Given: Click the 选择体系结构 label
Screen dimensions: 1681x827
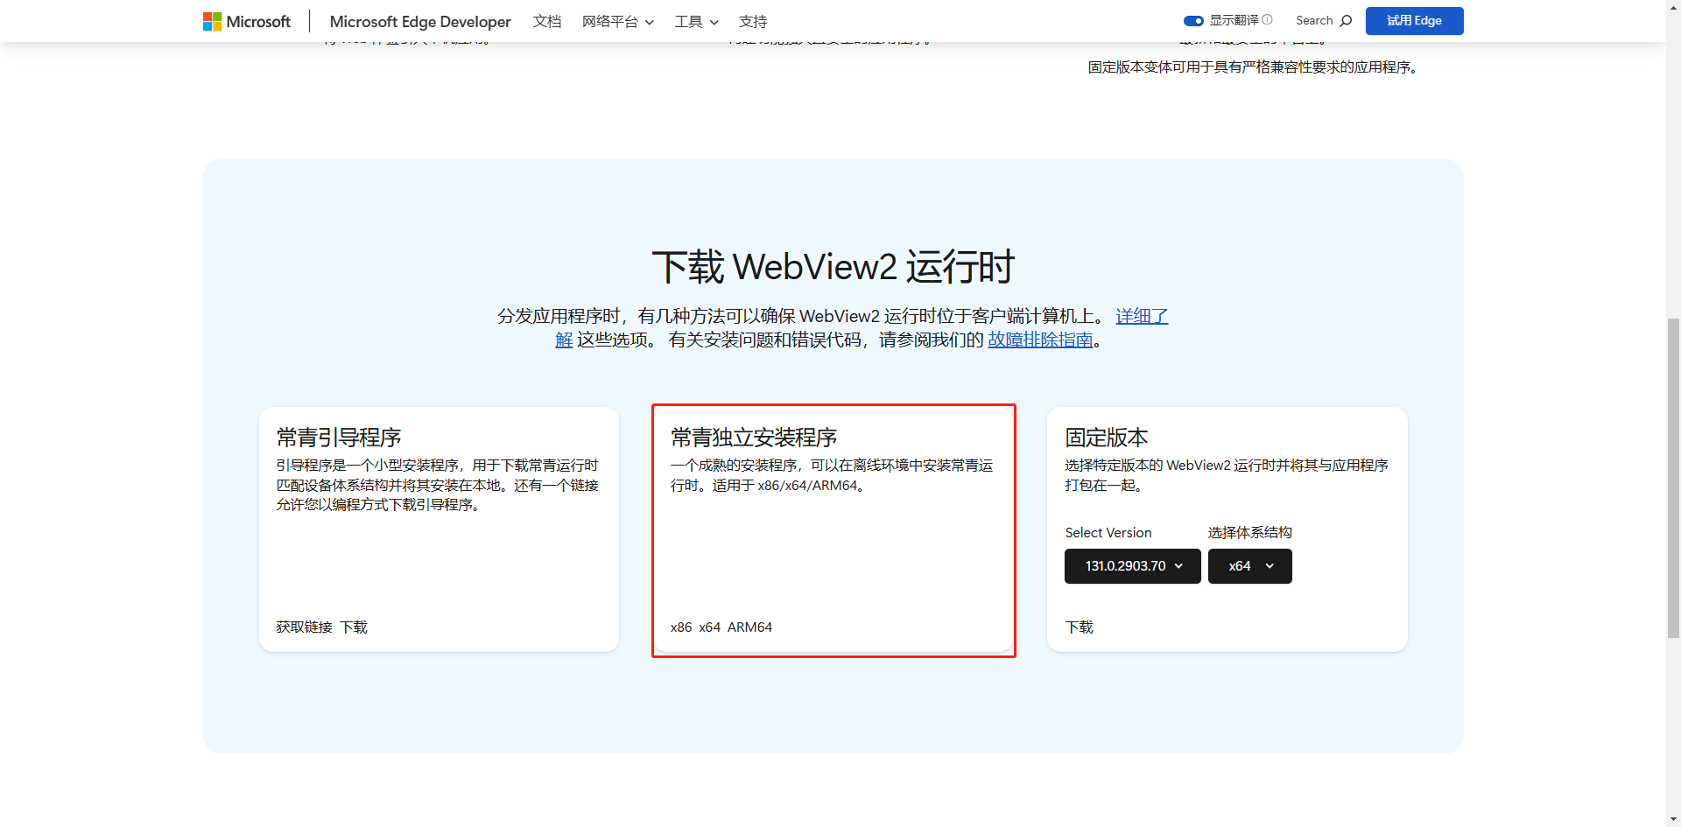Looking at the screenshot, I should (1250, 533).
